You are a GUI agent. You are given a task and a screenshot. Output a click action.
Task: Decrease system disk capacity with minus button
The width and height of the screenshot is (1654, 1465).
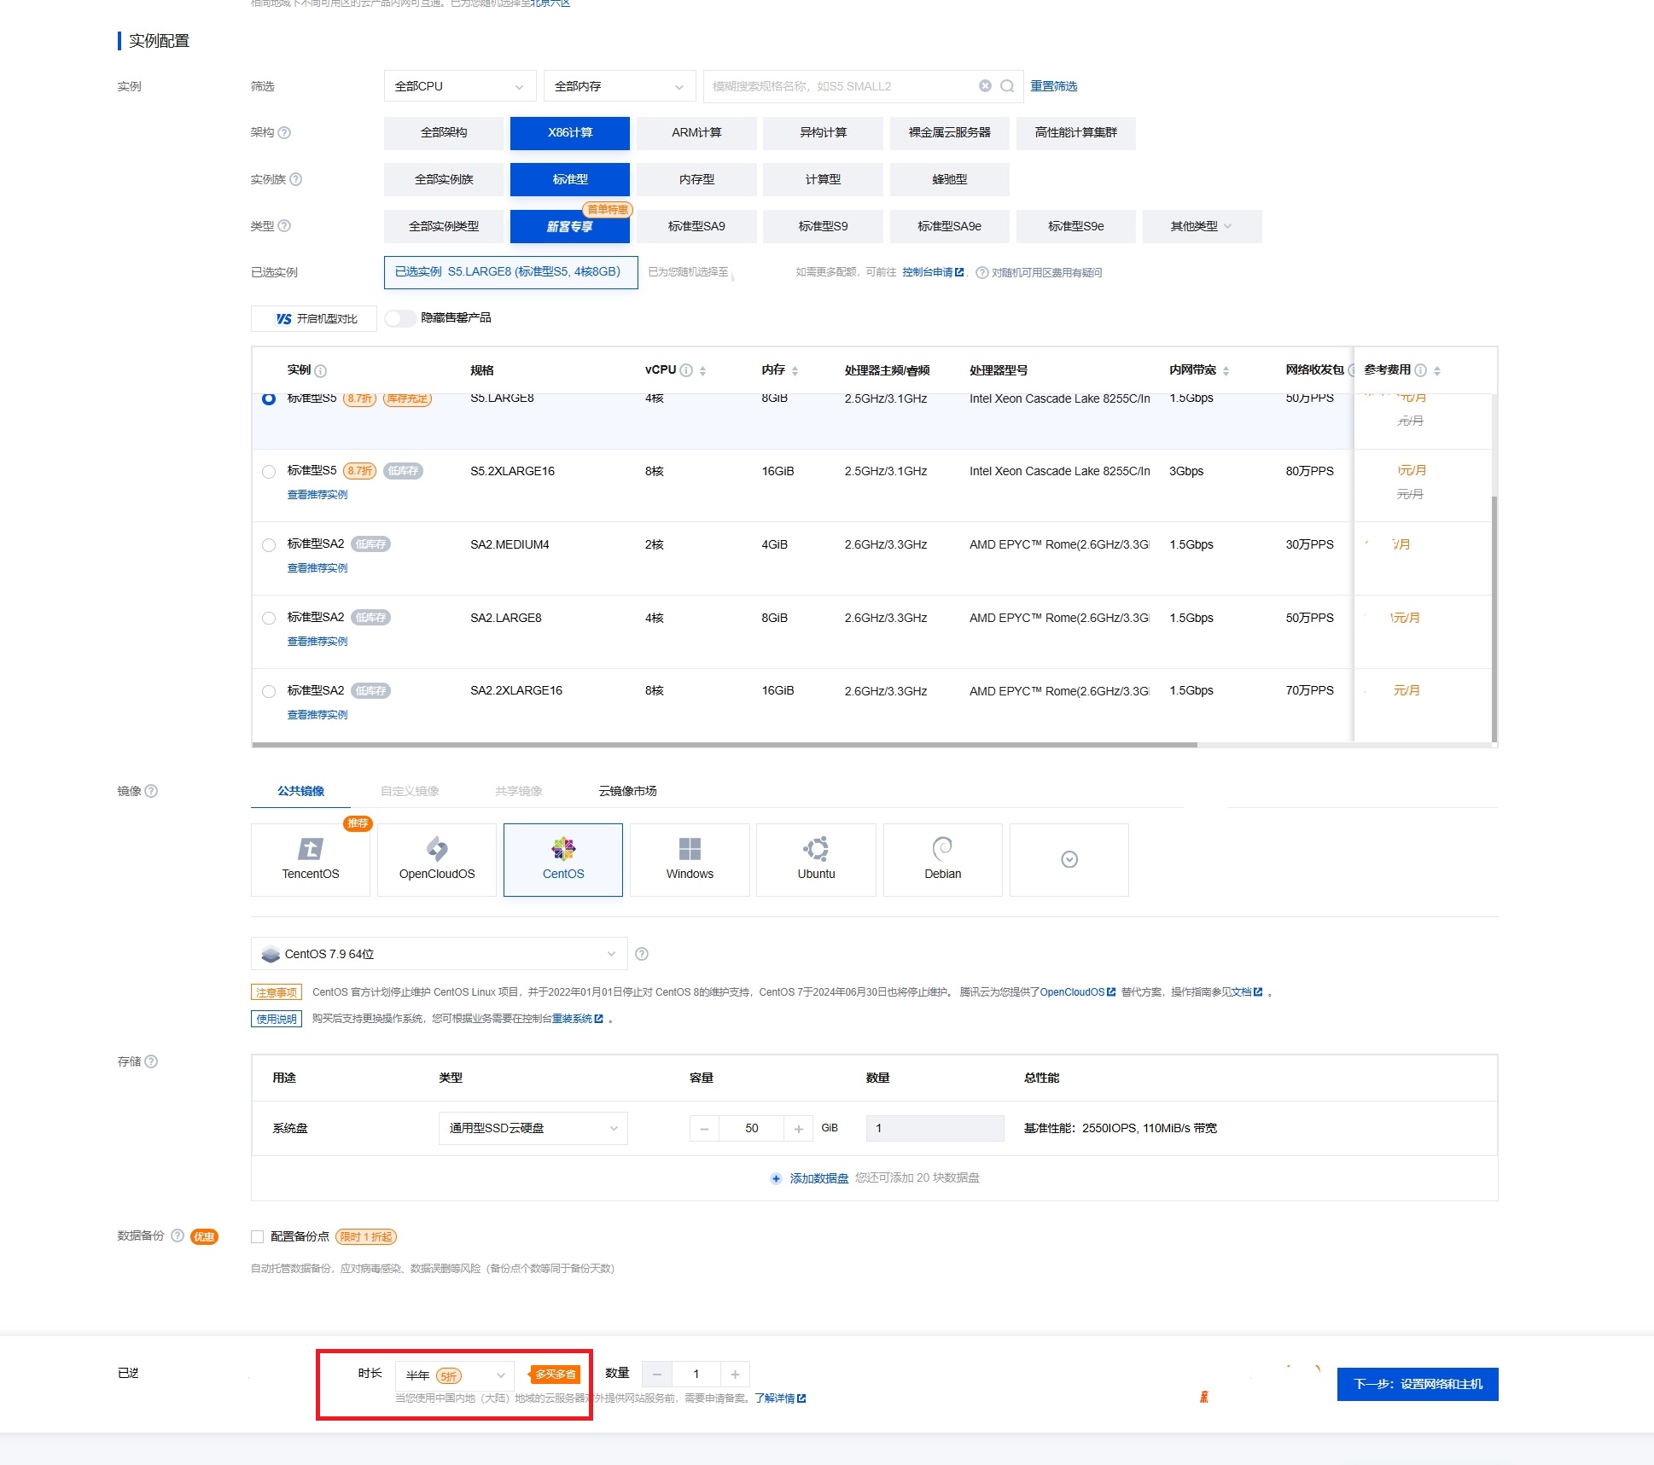704,1128
